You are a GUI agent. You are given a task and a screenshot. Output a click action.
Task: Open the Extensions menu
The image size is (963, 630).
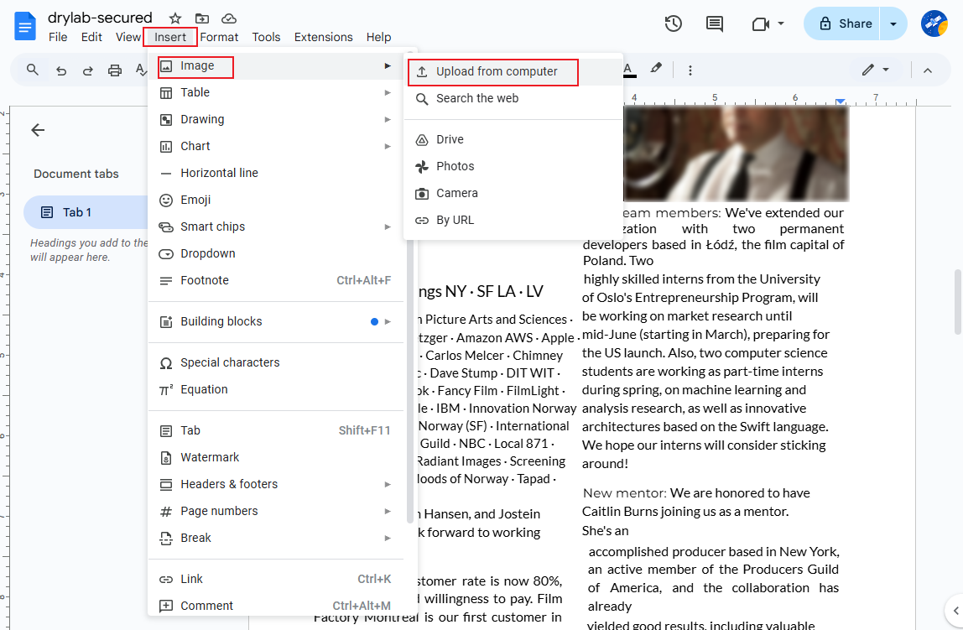click(x=323, y=37)
